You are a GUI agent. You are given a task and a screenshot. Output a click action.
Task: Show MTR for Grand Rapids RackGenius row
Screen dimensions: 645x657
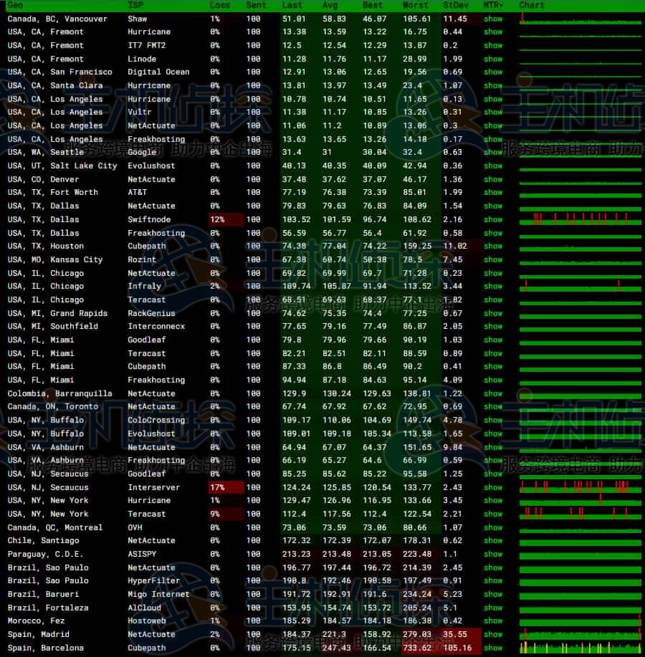tap(493, 313)
